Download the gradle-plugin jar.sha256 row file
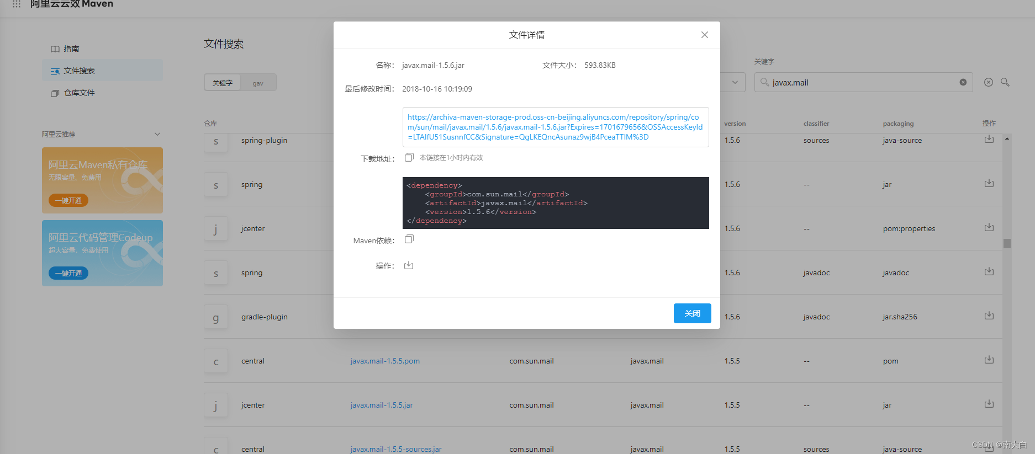 [x=989, y=316]
